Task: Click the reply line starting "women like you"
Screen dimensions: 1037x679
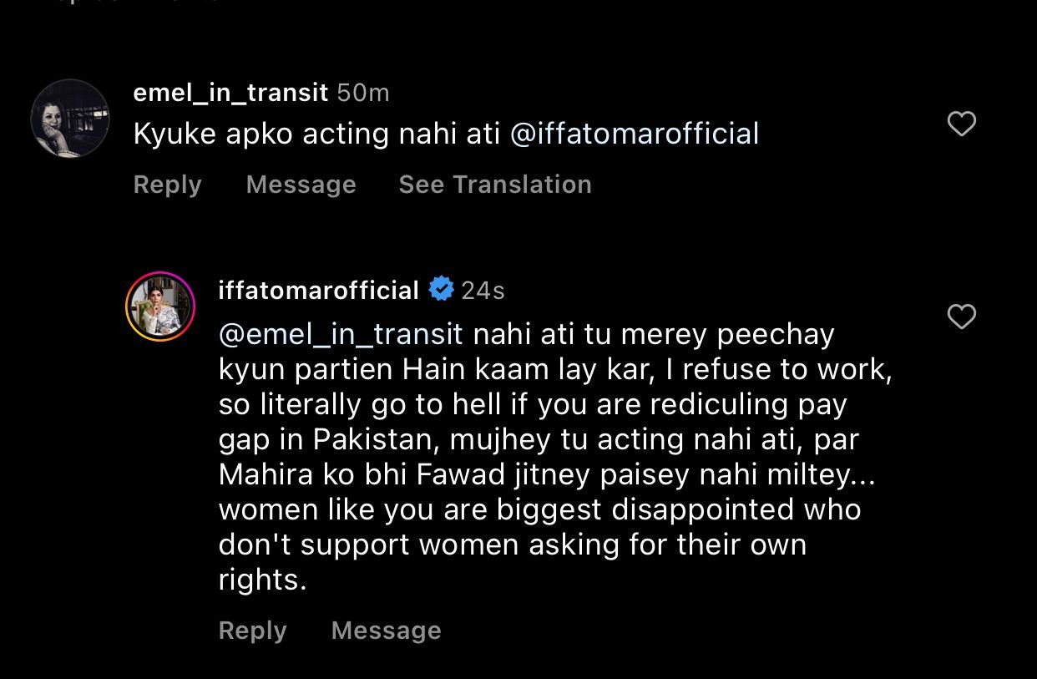Action: pyautogui.click(x=539, y=509)
